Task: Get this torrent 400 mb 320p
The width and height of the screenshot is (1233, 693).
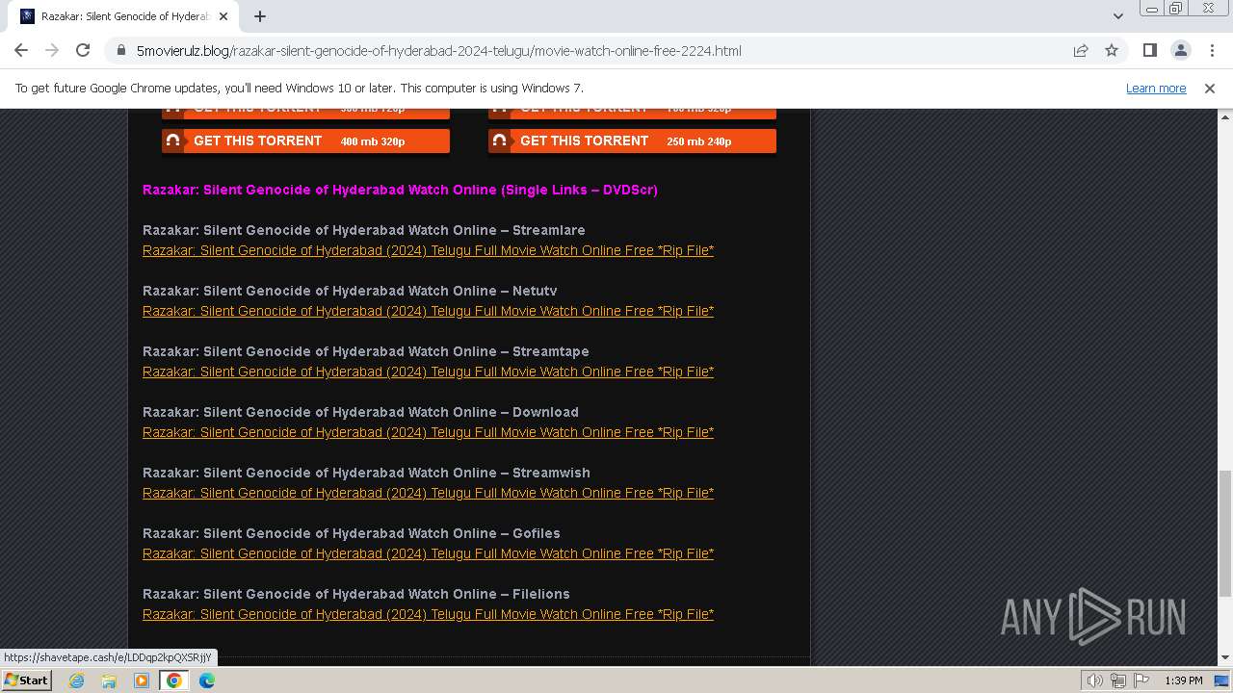Action: tap(305, 141)
